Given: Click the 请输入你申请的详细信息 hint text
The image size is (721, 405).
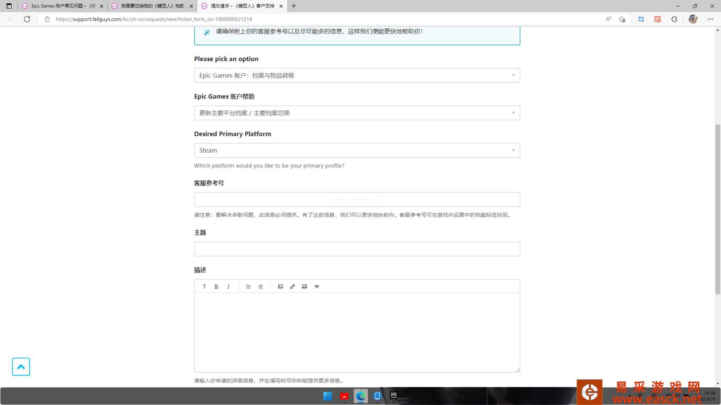Looking at the screenshot, I should click(x=269, y=381).
